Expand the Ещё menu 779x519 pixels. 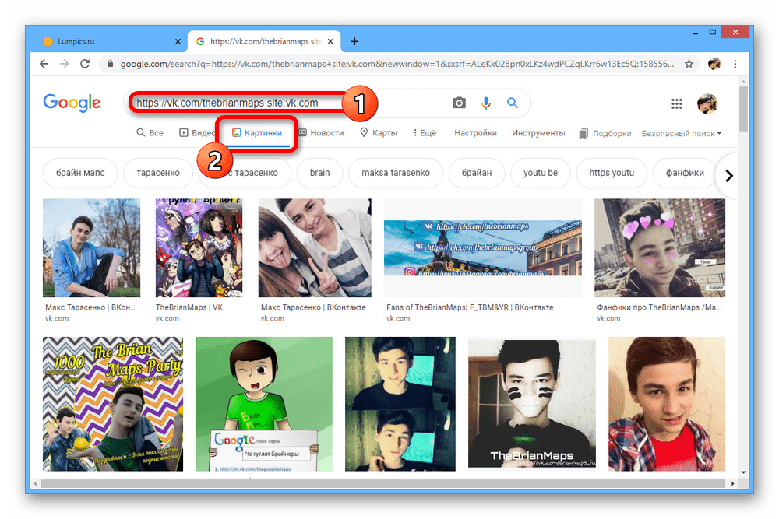pos(425,133)
